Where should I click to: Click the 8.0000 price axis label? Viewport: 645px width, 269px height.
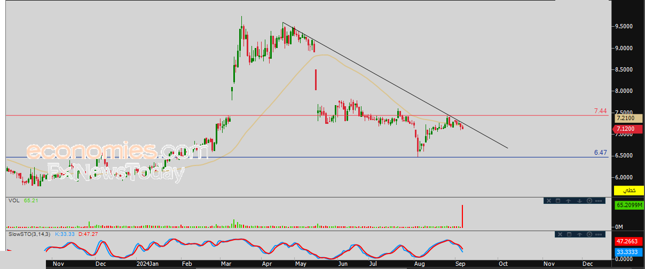coord(624,91)
